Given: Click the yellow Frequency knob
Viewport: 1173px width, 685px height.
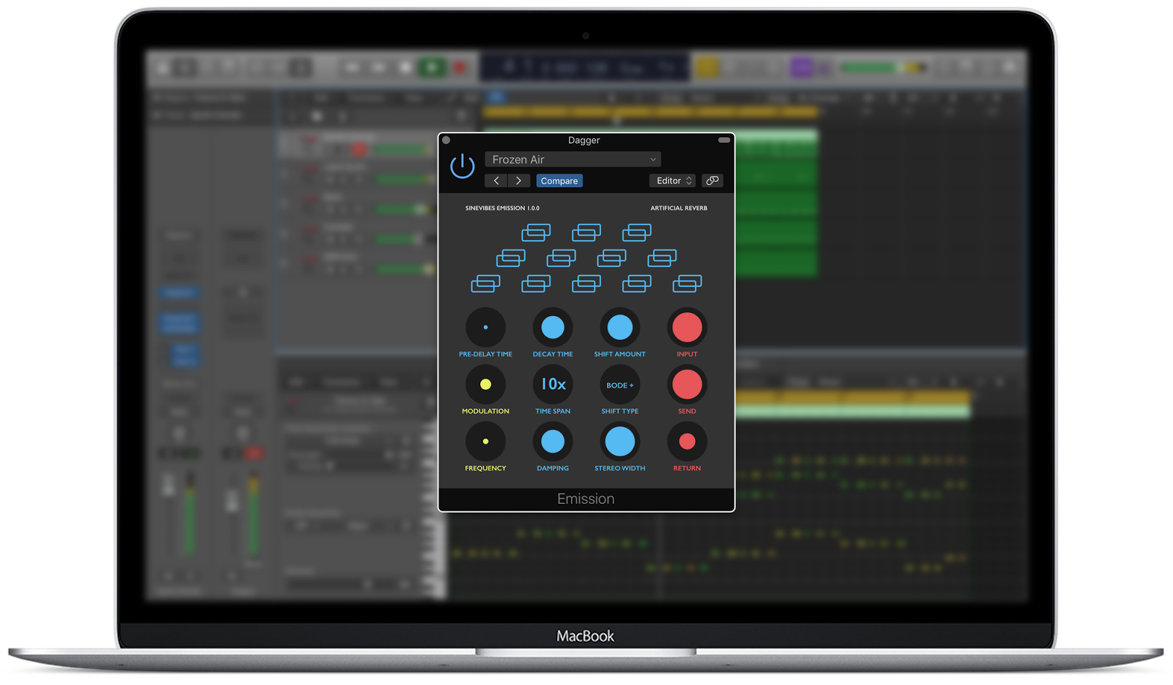Looking at the screenshot, I should click(485, 442).
